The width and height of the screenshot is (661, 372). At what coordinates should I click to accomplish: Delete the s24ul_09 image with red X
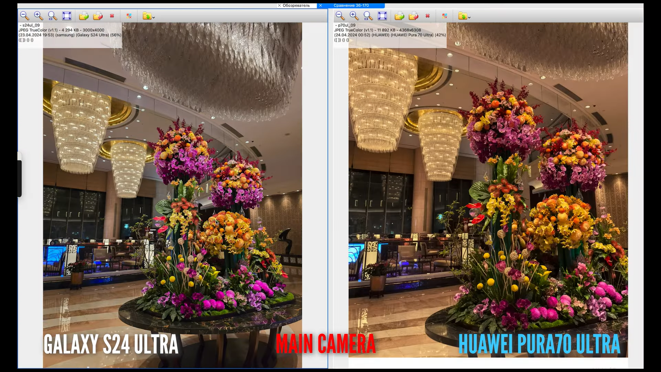click(112, 16)
